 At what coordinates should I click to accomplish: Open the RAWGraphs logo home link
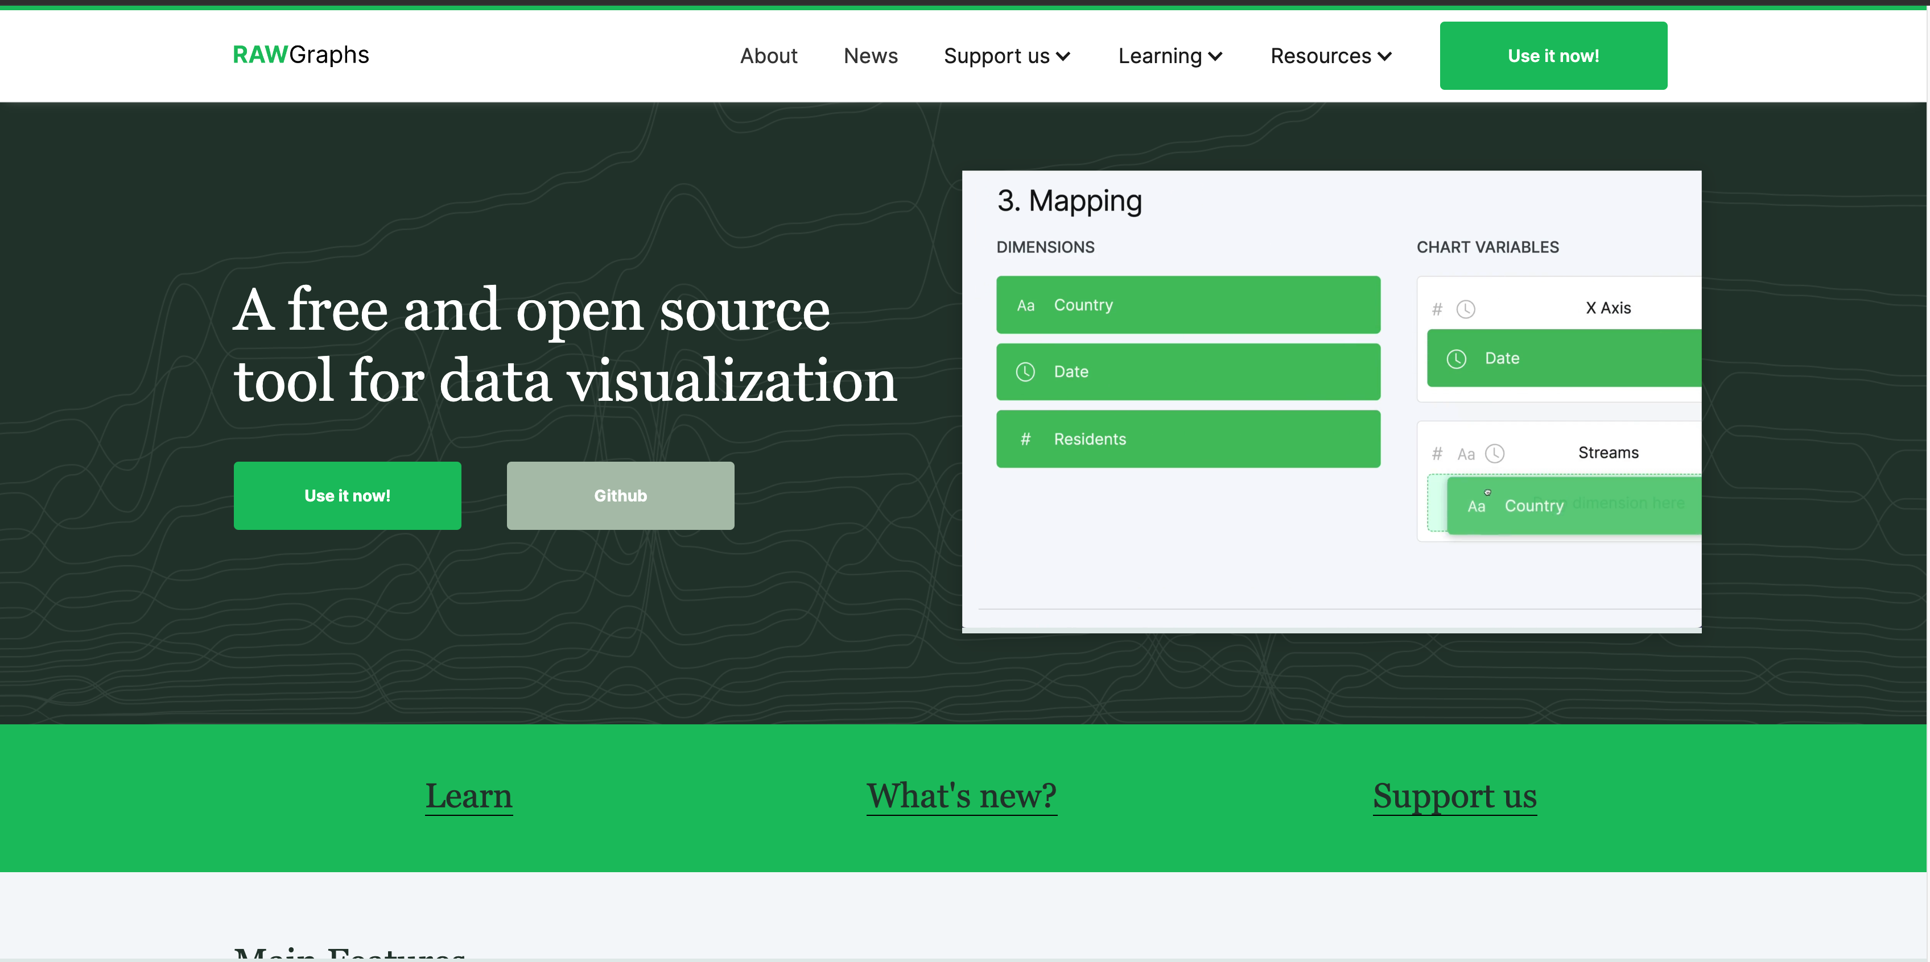tap(300, 55)
